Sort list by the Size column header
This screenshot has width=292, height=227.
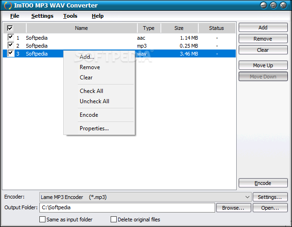pyautogui.click(x=179, y=28)
